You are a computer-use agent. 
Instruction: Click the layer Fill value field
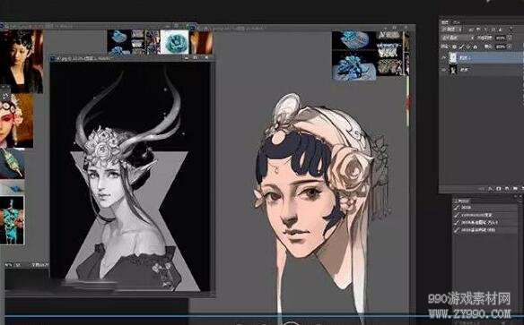(x=501, y=47)
